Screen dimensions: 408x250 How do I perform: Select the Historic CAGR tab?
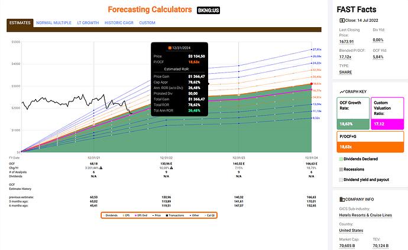coord(119,23)
